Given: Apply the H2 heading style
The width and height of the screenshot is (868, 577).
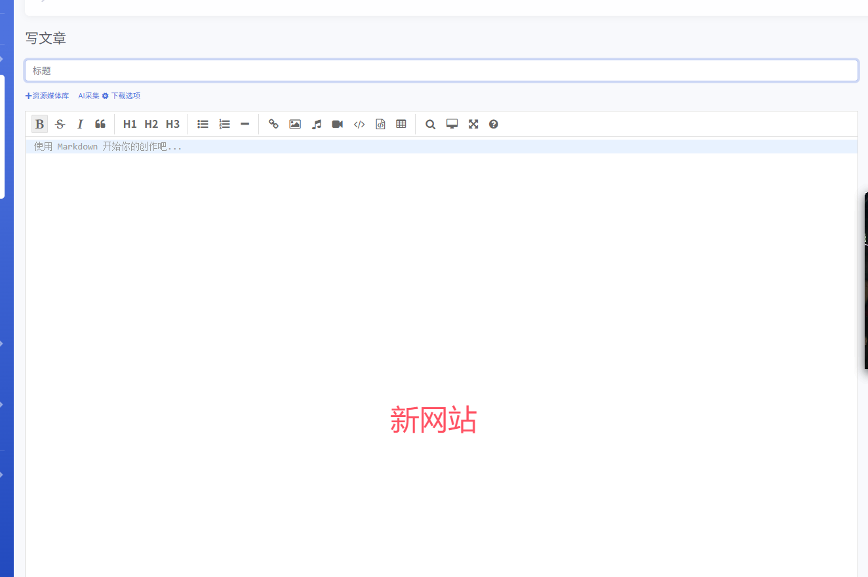Looking at the screenshot, I should pyautogui.click(x=151, y=124).
